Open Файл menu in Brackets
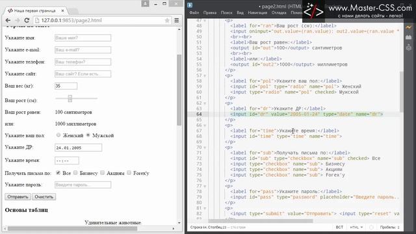 [x=194, y=12]
